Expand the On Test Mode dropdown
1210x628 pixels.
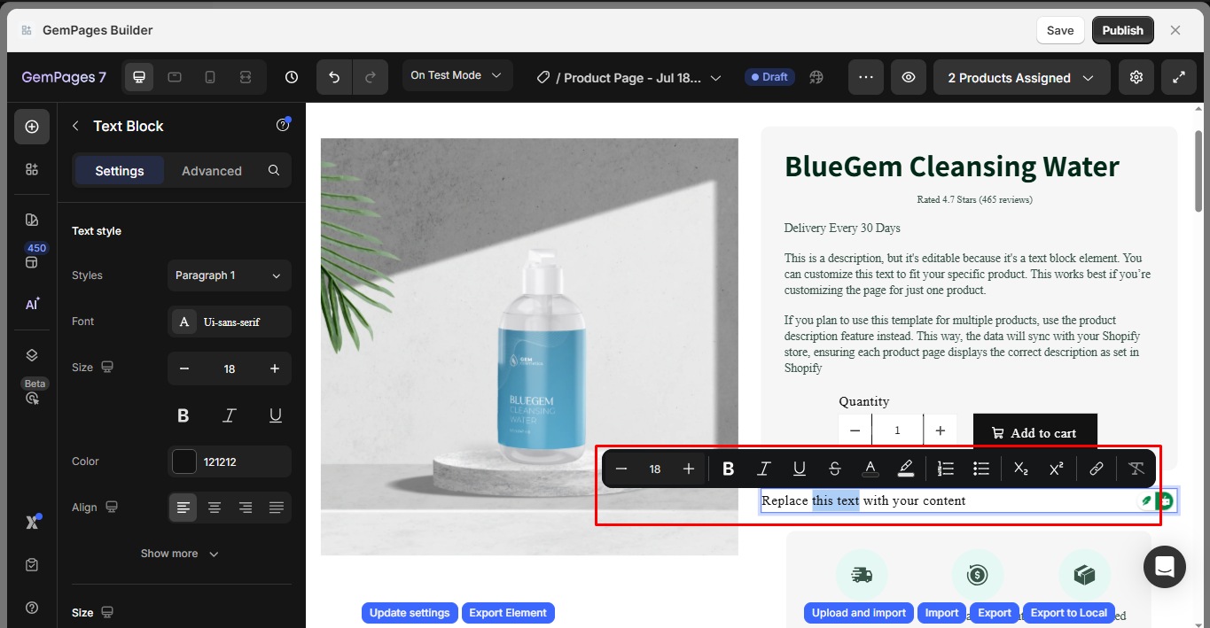(x=457, y=75)
